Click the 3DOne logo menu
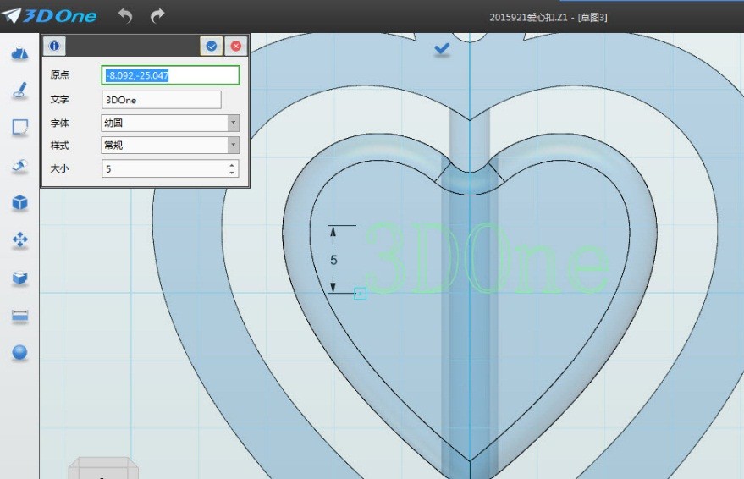 (x=49, y=16)
